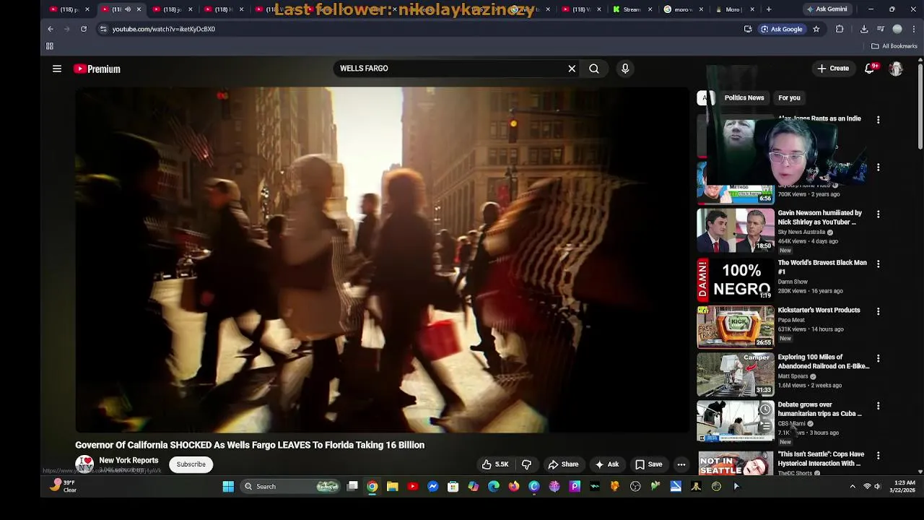Subscribe to New York Reports

point(191,464)
